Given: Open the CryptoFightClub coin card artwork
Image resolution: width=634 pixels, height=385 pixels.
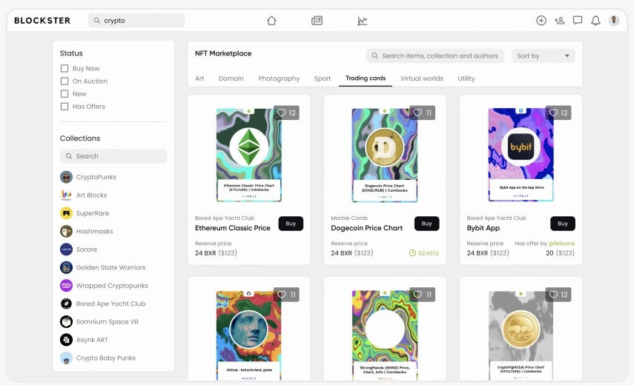Looking at the screenshot, I should tap(521, 335).
